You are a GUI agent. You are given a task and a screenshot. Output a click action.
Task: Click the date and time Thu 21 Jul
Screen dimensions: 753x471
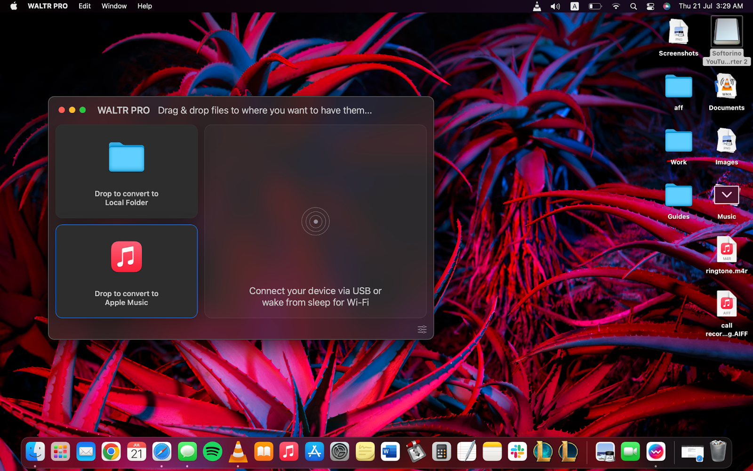click(x=711, y=6)
